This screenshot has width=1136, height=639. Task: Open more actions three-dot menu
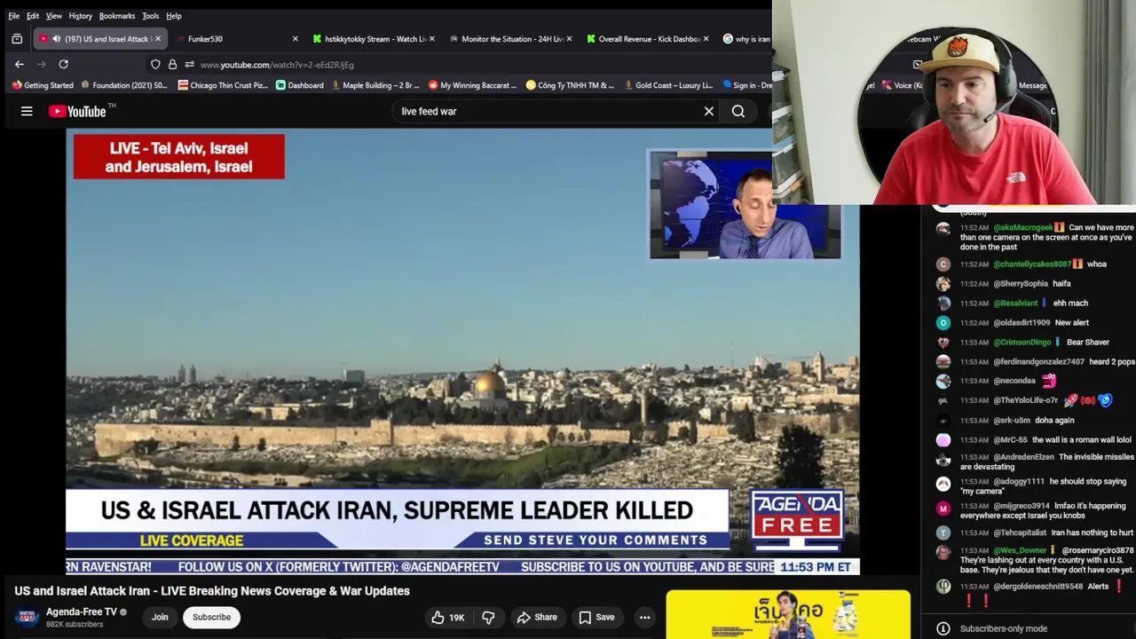tap(645, 618)
